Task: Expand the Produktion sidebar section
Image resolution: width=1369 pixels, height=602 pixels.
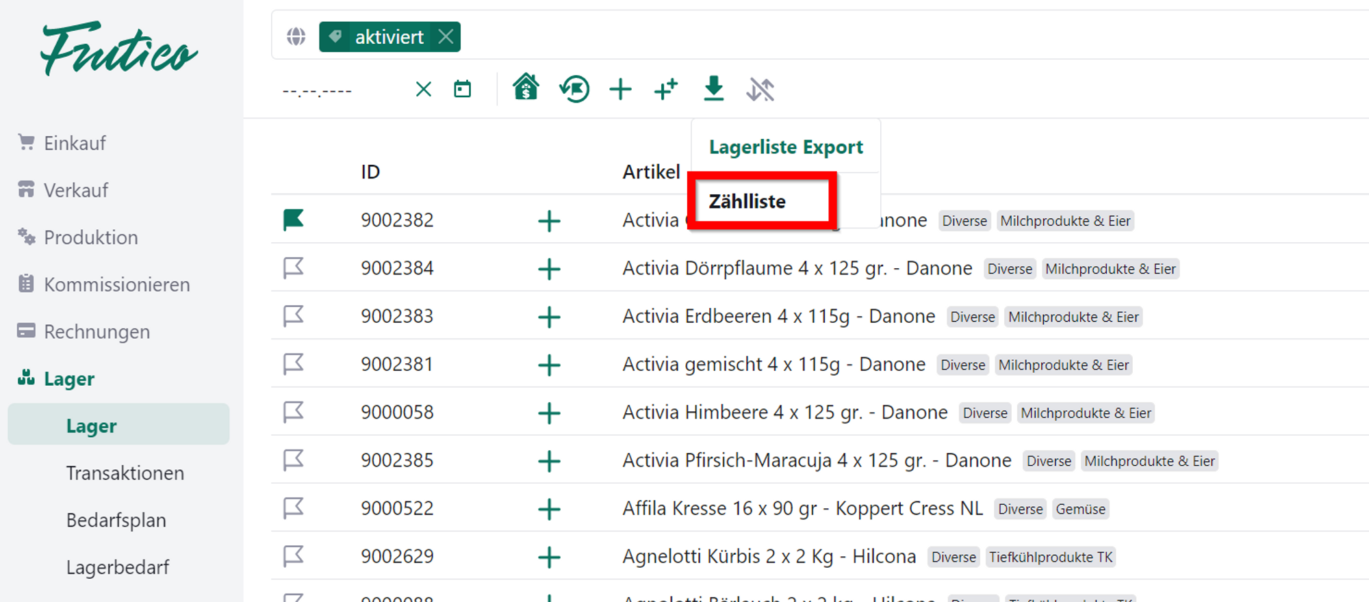Action: coord(90,237)
